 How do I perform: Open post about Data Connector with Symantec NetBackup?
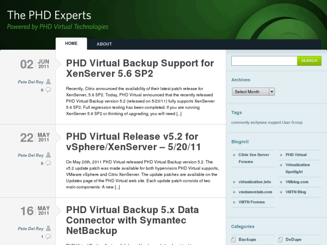pos(132,220)
